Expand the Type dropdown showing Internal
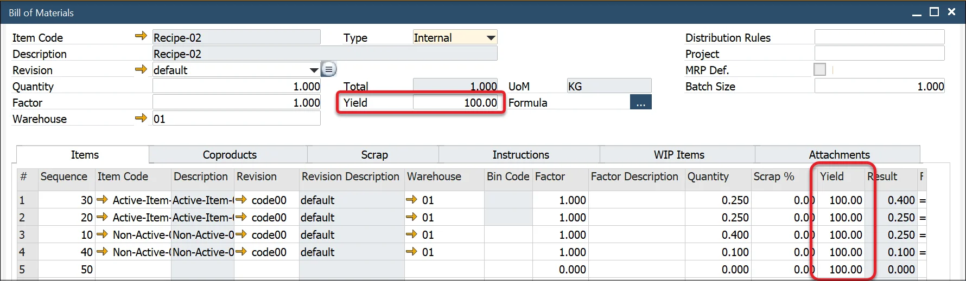 point(491,38)
